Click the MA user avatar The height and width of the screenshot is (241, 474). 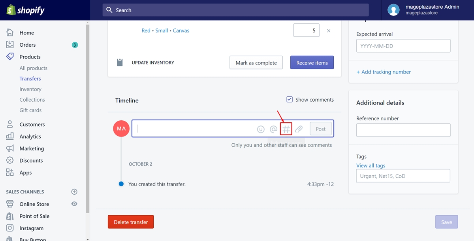(121, 129)
